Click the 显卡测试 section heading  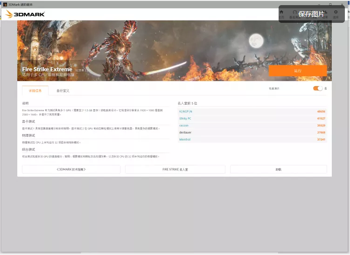click(x=28, y=121)
